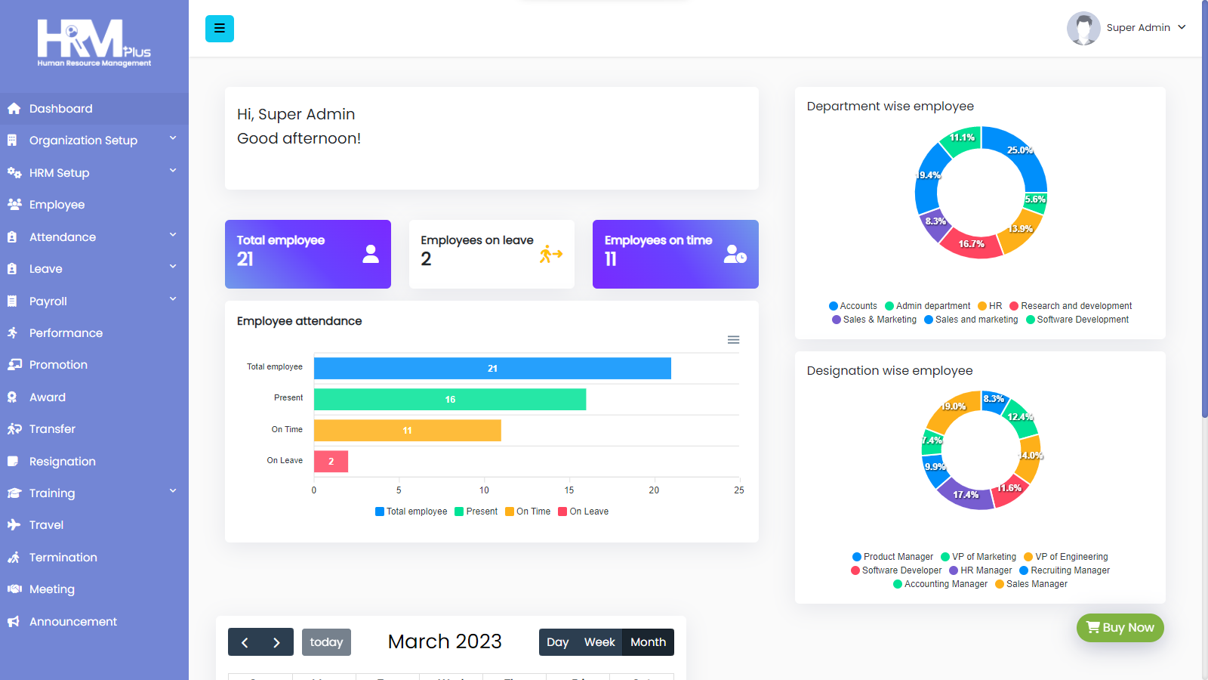Toggle Admin department in department legend
Image resolution: width=1208 pixels, height=680 pixels.
(928, 306)
